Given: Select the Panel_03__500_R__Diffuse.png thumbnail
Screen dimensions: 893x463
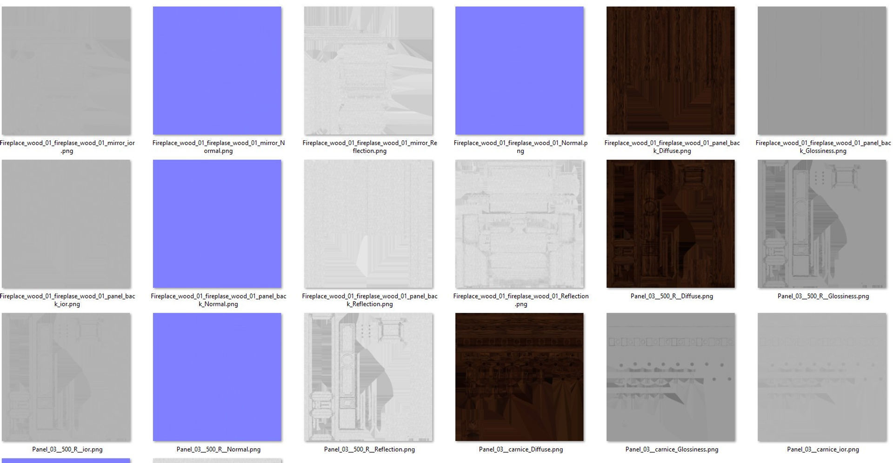Looking at the screenshot, I should point(671,224).
